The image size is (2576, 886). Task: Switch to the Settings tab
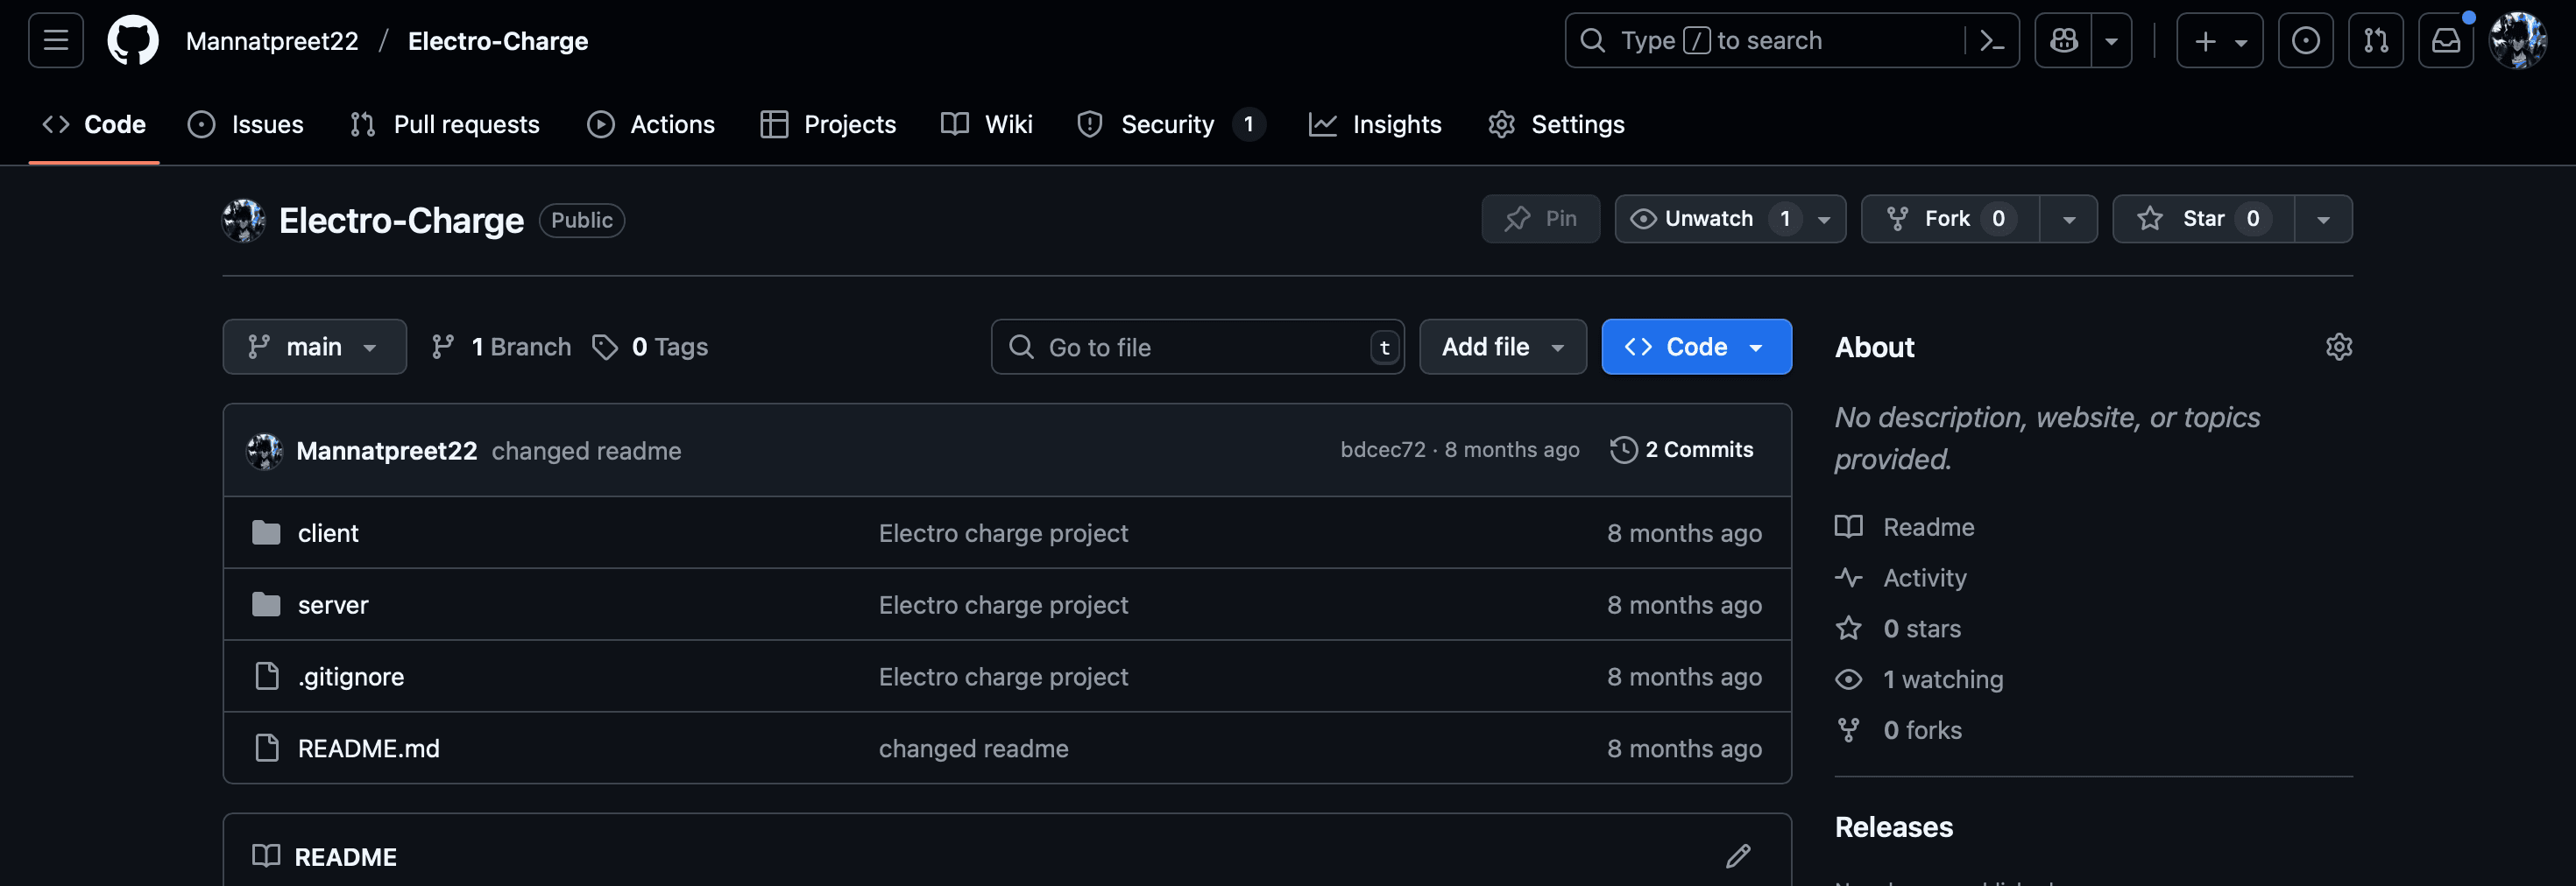pos(1557,123)
